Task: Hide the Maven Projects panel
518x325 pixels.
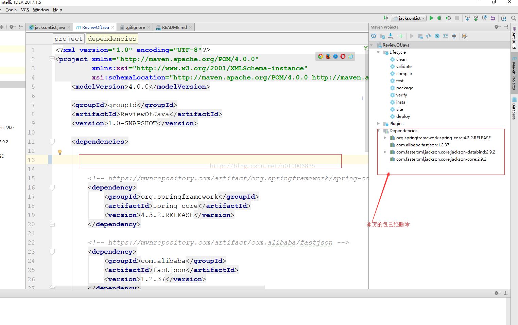Action: click(506, 27)
